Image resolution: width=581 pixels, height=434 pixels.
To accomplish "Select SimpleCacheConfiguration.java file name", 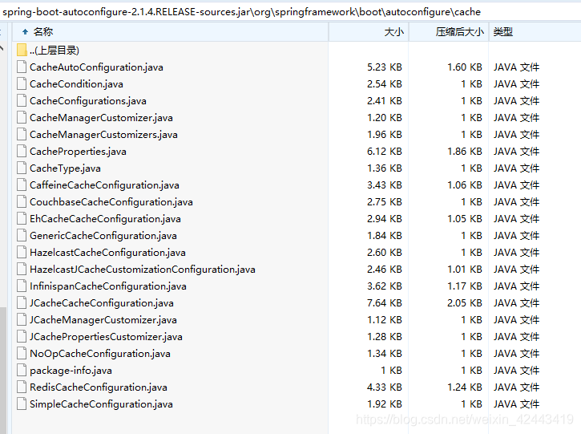I will pyautogui.click(x=101, y=404).
